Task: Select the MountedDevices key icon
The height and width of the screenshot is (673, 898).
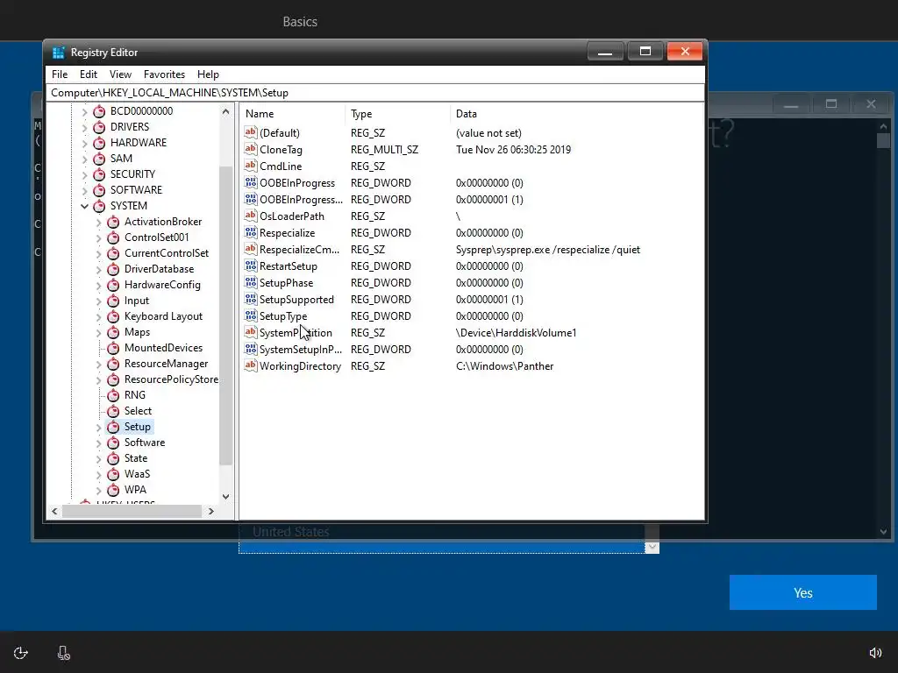Action: [x=113, y=348]
